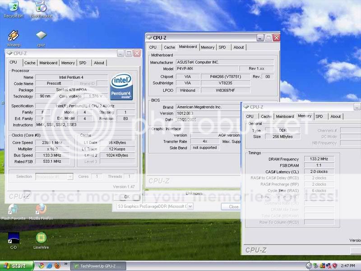Viewport: 361px width, 271px height.
Task: Click the title bar icon of the CPU-Z Memory window
Action: (x=246, y=107)
